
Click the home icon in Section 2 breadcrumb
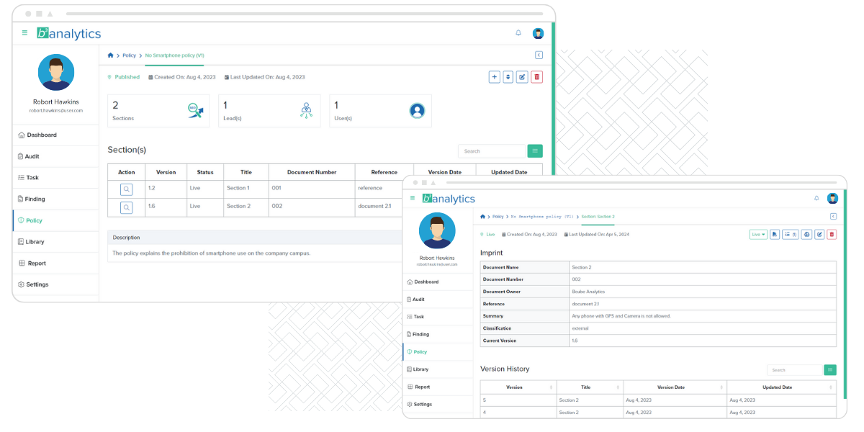point(483,216)
